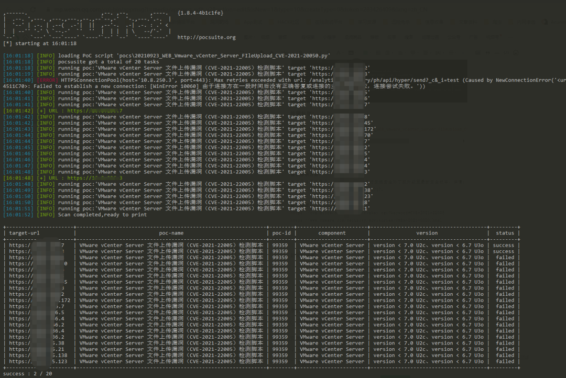
Task: Click the table target-url ending 5.138
Action: (x=38, y=355)
